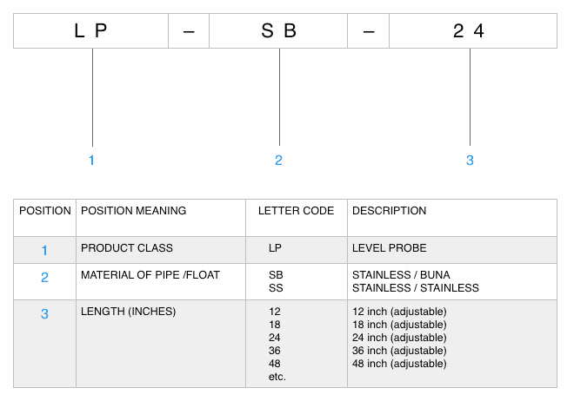574x401 pixels.
Task: Select the SB code box at top
Action: [x=278, y=30]
